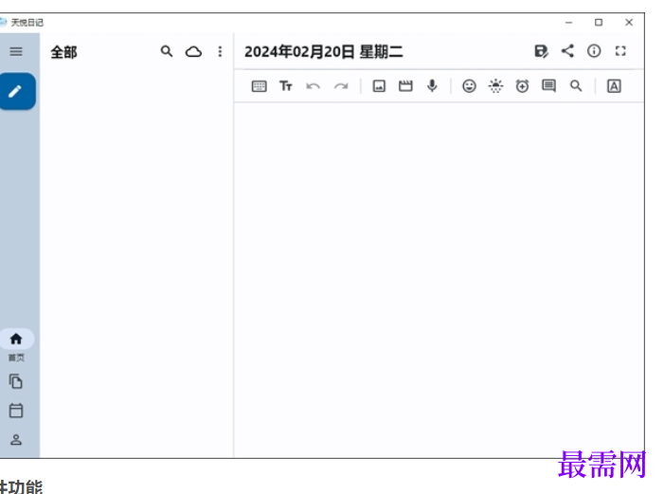Insert a video clip into the diary

coord(405,86)
